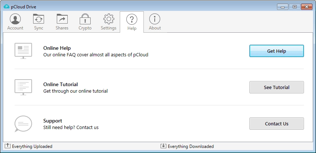Click the Online Tutorial monitor icon
This screenshot has width=316, height=153.
click(23, 87)
